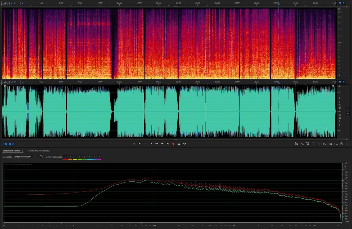
Task: Toggle the left channel L button
Action: pyautogui.click(x=348, y=109)
